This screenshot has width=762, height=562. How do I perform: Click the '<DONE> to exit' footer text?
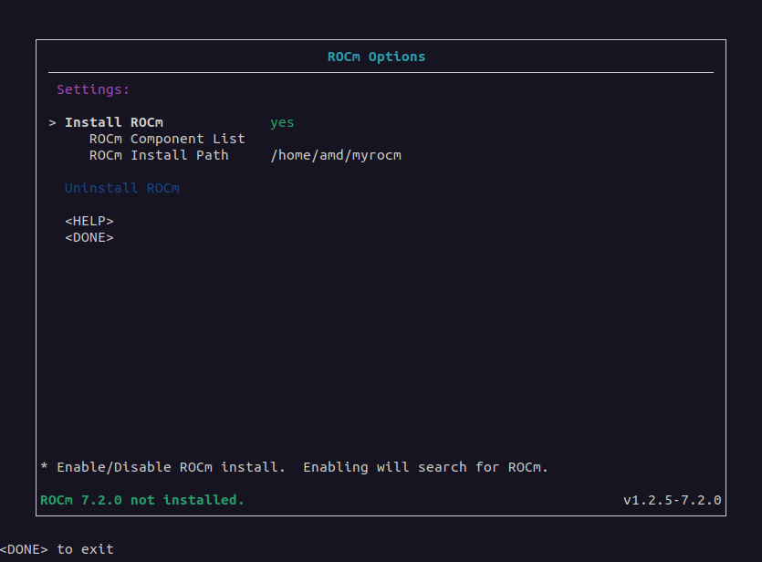tap(57, 549)
